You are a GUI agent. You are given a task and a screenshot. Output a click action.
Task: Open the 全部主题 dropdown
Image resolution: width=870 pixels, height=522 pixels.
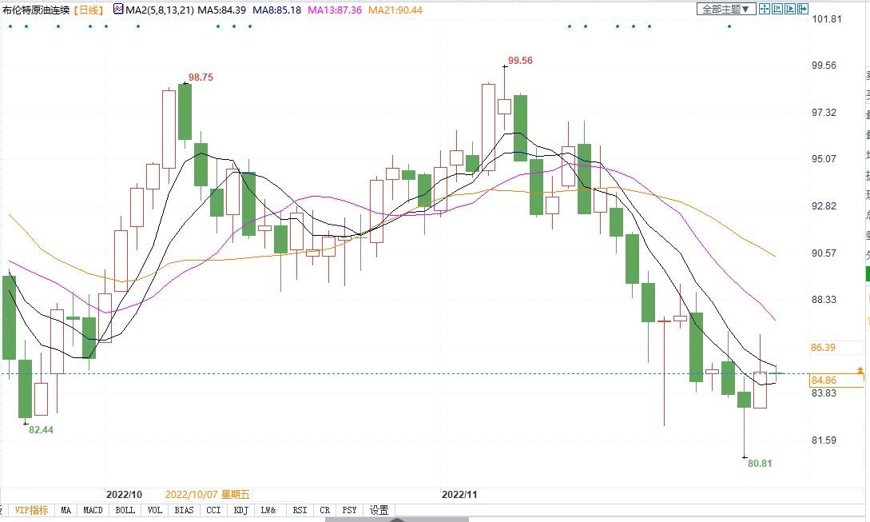point(726,9)
